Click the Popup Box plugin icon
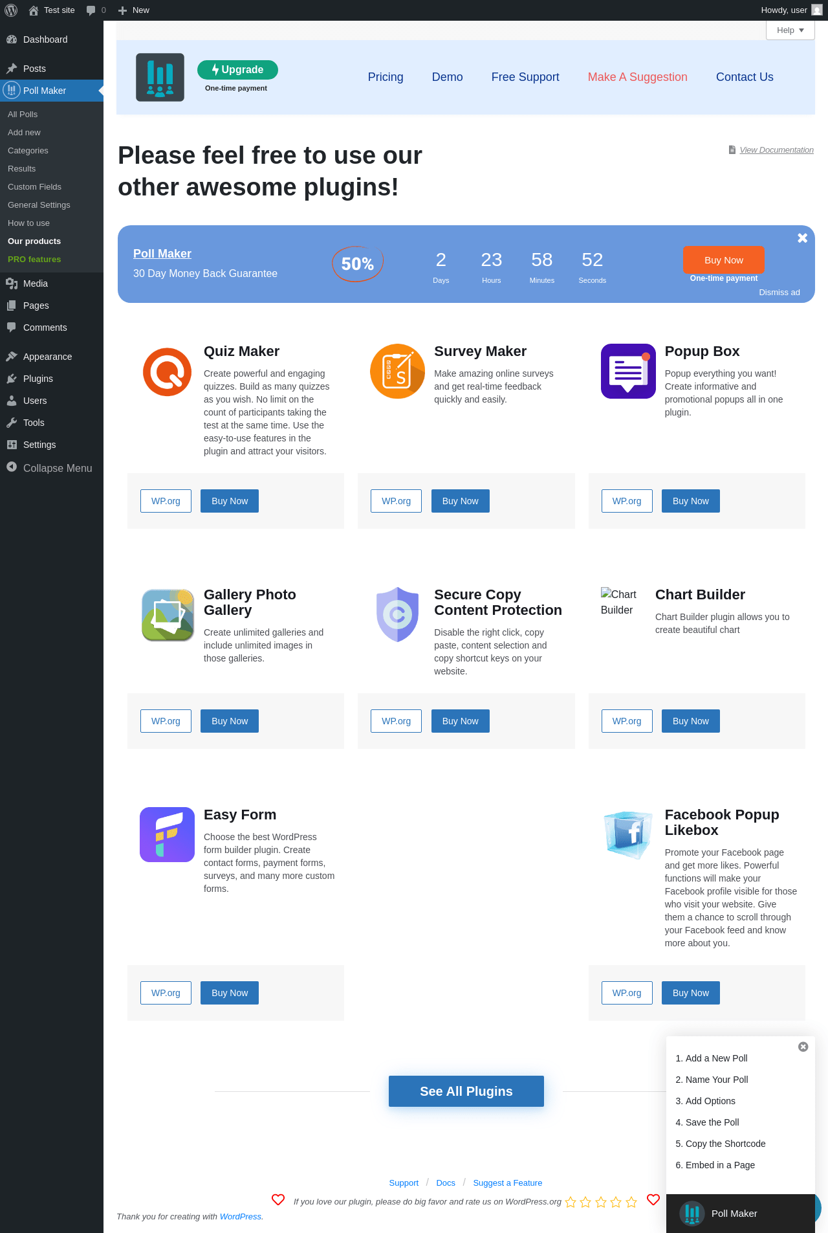 628,372
